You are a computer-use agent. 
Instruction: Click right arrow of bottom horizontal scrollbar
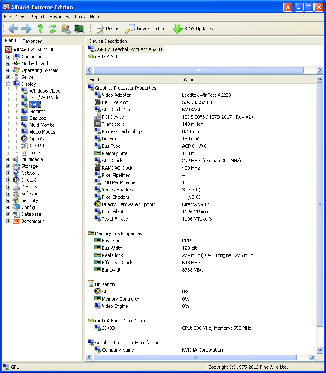313,357
